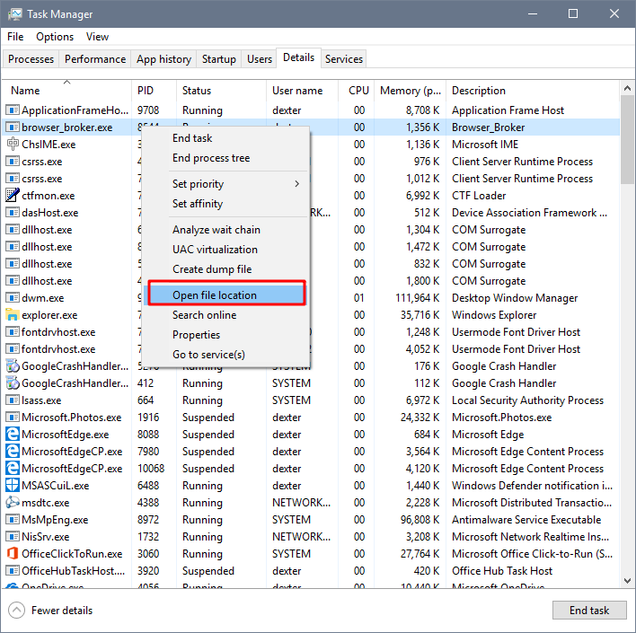Choose UAC virtualization
Viewport: 636px width, 633px height.
click(226, 250)
